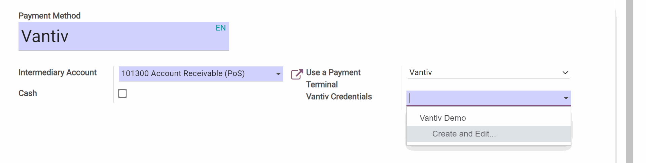Focus the 101300 Account Receivable (PoS) field
This screenshot has width=646, height=163.
tap(195, 74)
